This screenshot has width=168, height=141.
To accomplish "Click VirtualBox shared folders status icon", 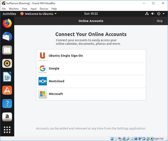I will click(132, 139).
